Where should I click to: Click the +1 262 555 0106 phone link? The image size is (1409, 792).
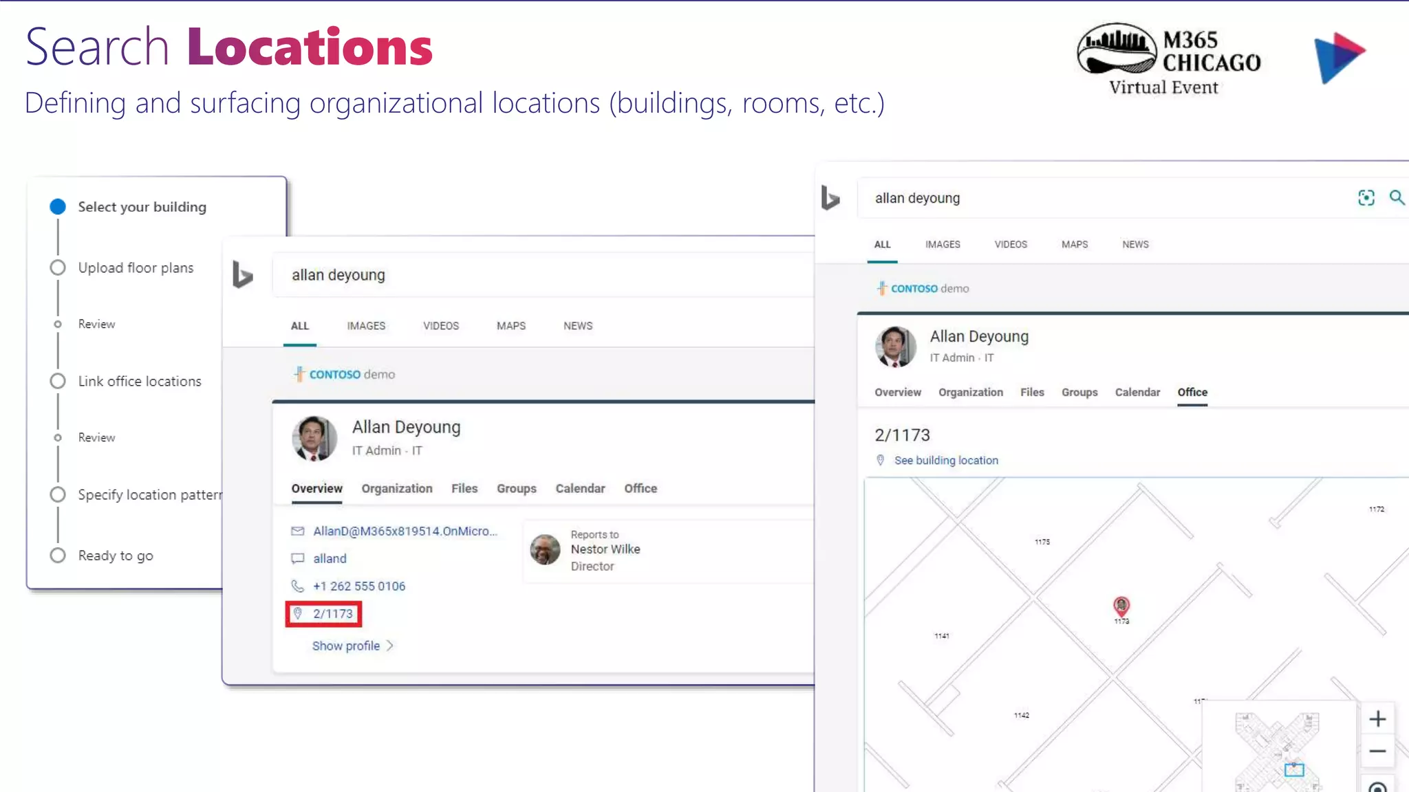click(359, 586)
